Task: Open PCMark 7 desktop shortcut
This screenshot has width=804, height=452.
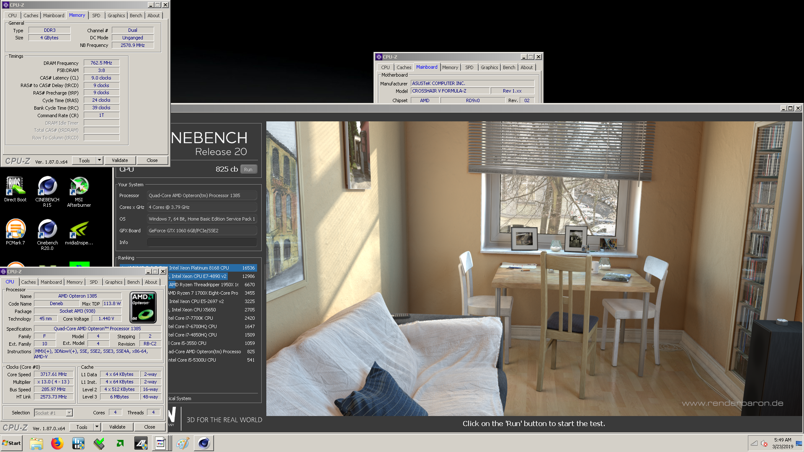Action: tap(15, 232)
